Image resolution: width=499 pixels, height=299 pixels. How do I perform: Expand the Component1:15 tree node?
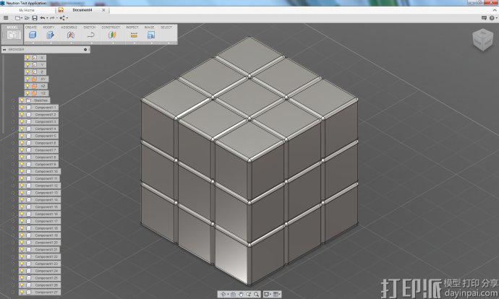(x=13, y=207)
